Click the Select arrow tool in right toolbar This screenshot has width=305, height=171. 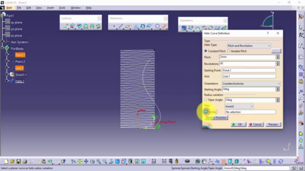301,28
